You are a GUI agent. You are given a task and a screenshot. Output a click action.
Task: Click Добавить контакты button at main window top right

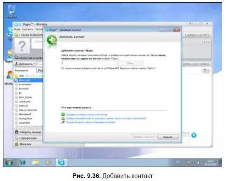197,35
